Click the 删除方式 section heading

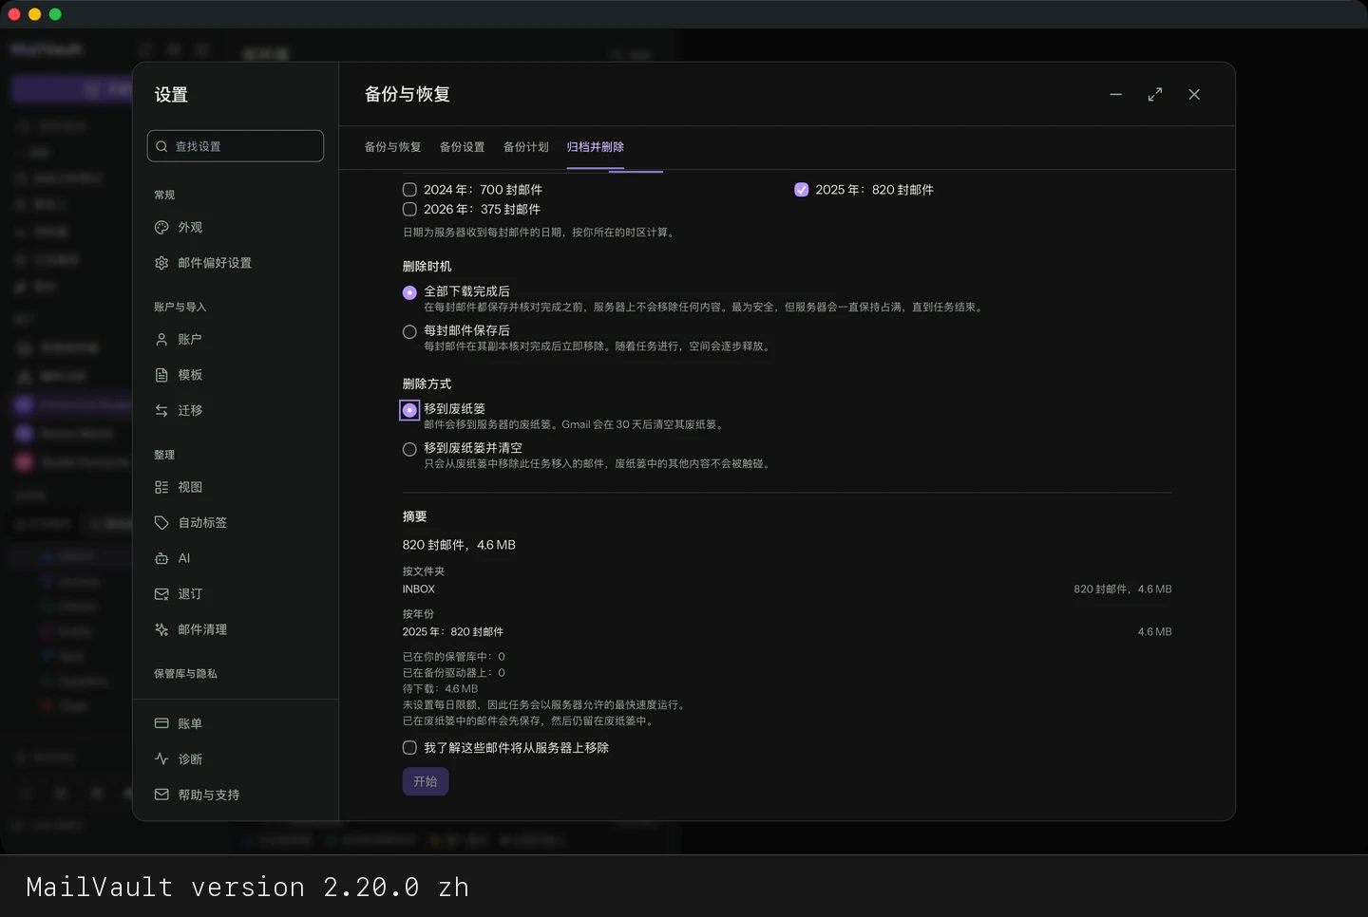[427, 384]
